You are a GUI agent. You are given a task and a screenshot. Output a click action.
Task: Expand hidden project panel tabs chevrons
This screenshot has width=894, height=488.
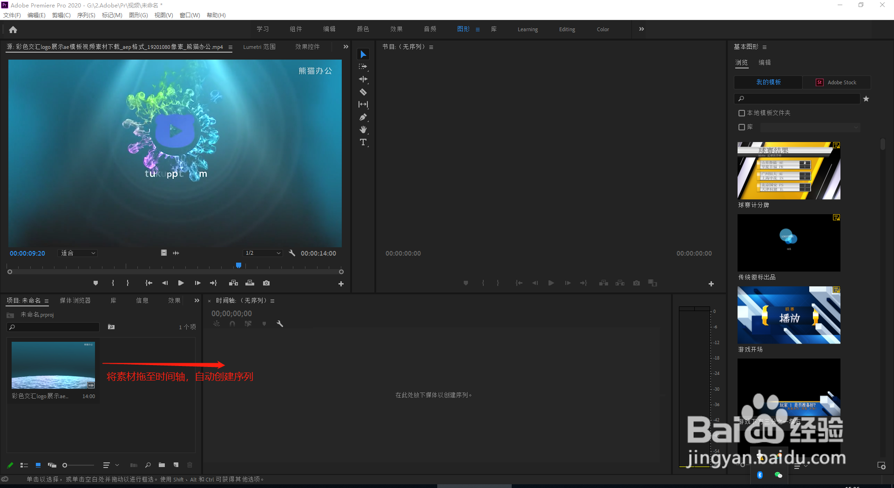point(196,300)
